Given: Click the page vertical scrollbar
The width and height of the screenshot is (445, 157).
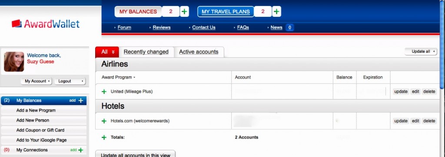Looking at the screenshot, I should tap(442, 45).
